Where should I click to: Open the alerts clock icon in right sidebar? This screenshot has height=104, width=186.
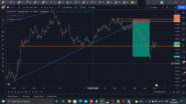(184, 18)
